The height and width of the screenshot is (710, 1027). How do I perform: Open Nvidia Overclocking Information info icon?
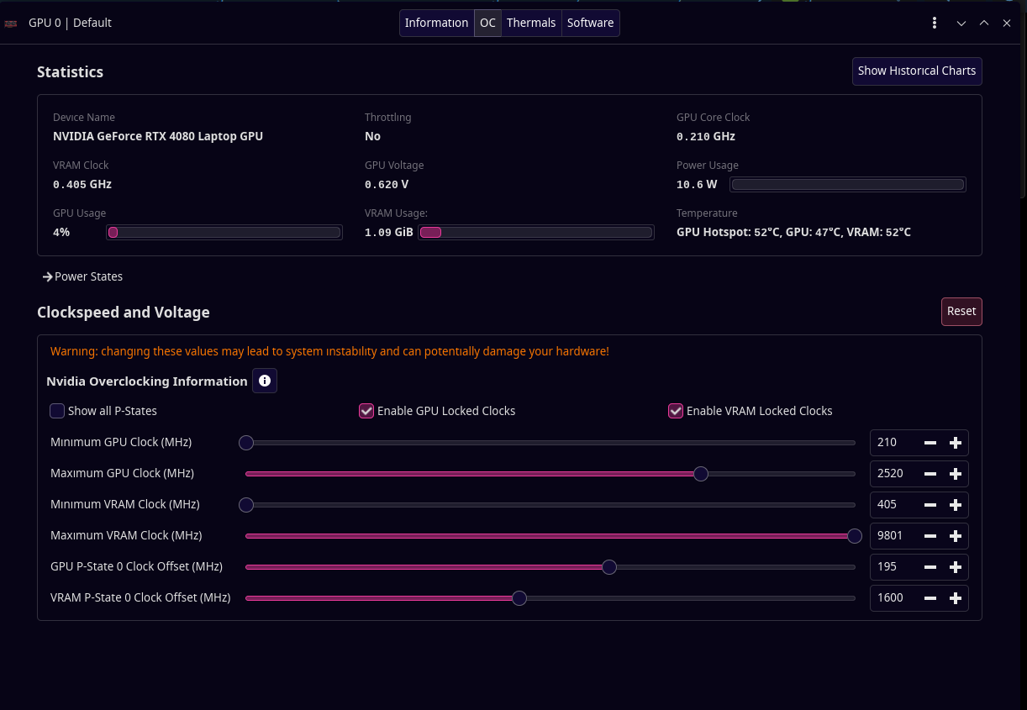(x=265, y=381)
